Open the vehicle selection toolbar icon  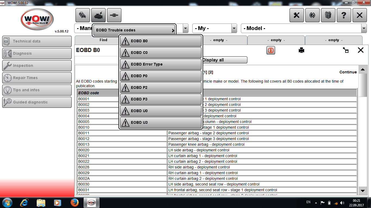83,15
